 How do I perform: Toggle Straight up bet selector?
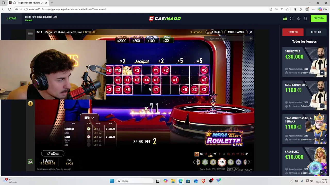click(89, 129)
